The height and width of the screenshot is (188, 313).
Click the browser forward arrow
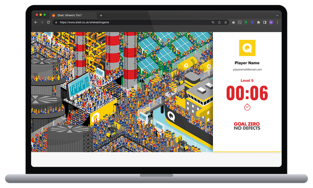coord(42,23)
